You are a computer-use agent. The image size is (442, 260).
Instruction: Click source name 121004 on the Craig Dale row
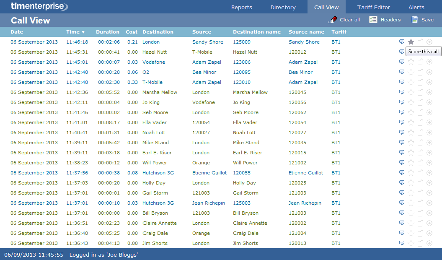pyautogui.click(x=297, y=233)
